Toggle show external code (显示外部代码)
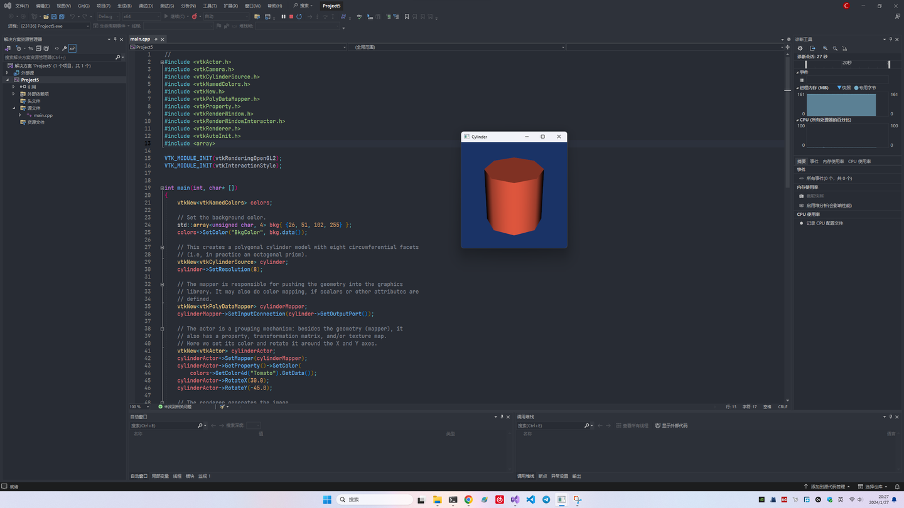 671,426
